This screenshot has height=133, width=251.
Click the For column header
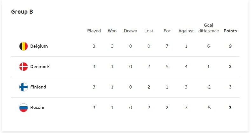(x=167, y=31)
